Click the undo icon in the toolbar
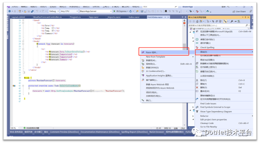 click(37, 11)
